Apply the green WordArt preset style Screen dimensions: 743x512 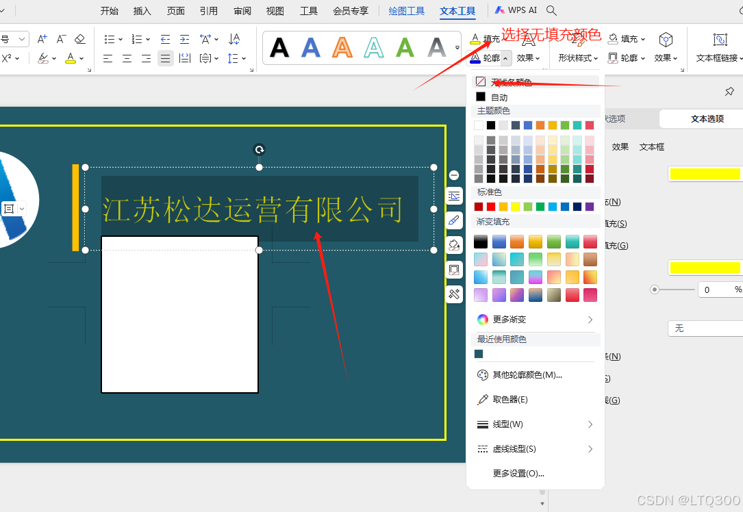(x=405, y=47)
